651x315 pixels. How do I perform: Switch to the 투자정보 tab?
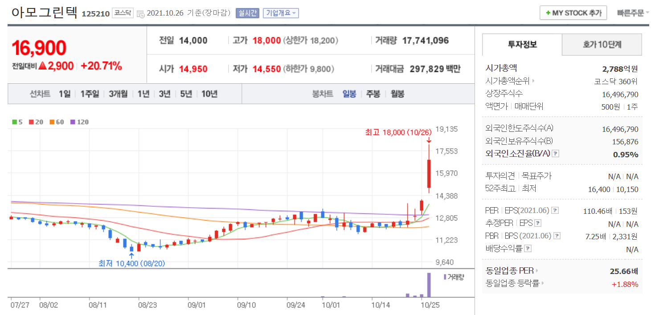click(x=522, y=45)
